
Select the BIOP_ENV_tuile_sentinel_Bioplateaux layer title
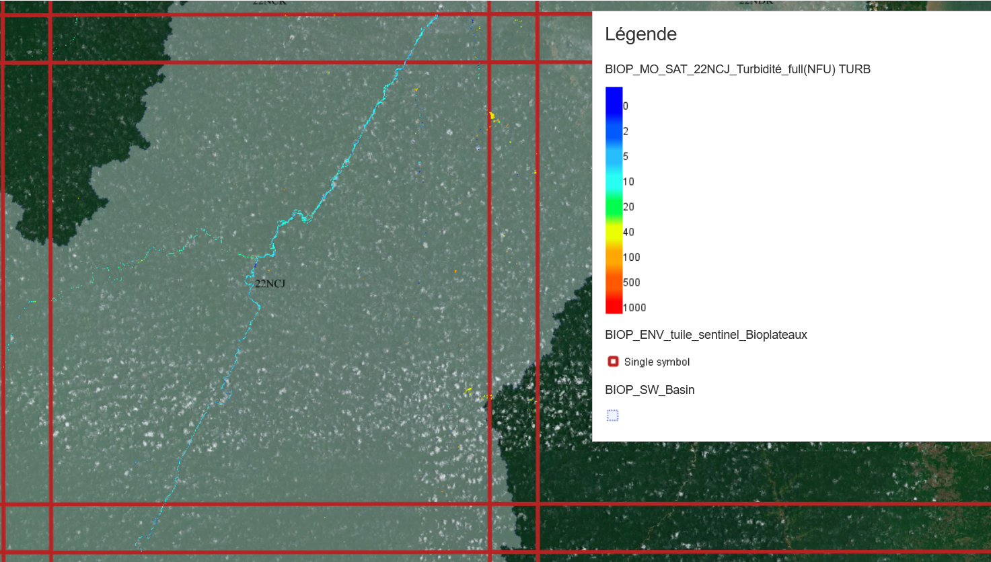point(706,335)
